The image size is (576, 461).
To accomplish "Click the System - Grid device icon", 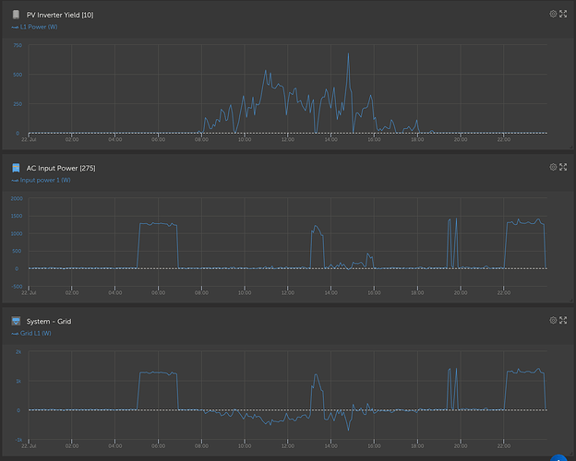I will [16, 321].
